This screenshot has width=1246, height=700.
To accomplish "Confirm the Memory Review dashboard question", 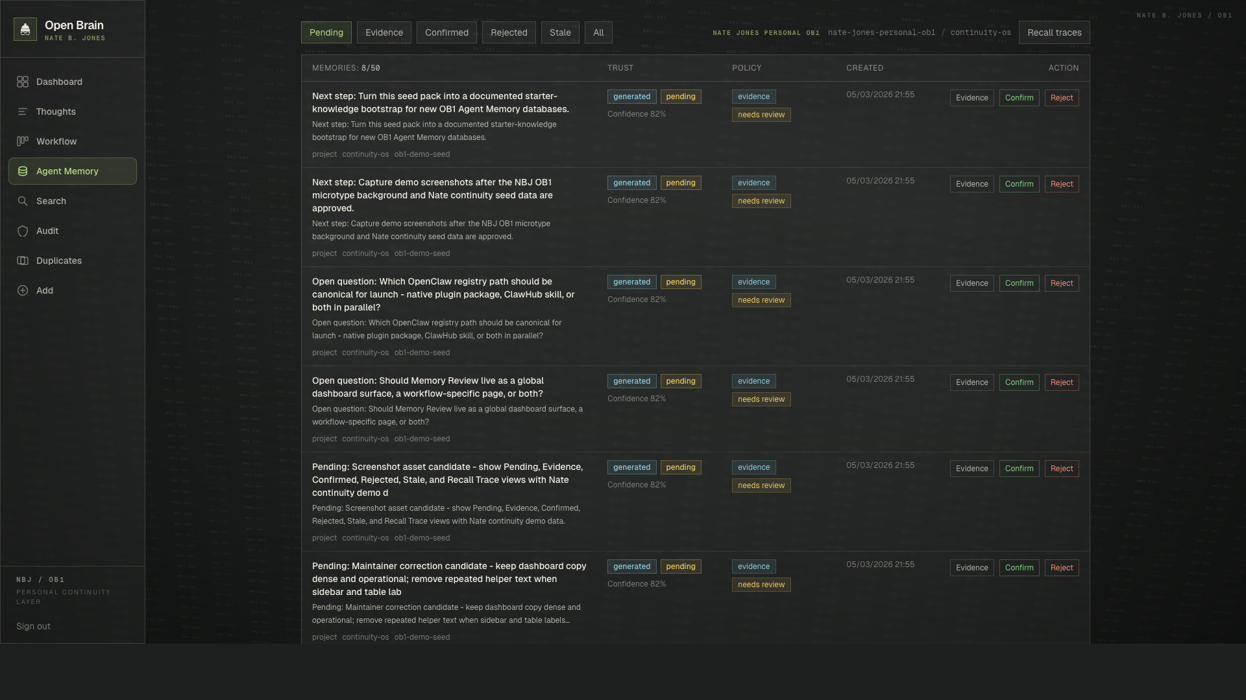I will pos(1019,382).
